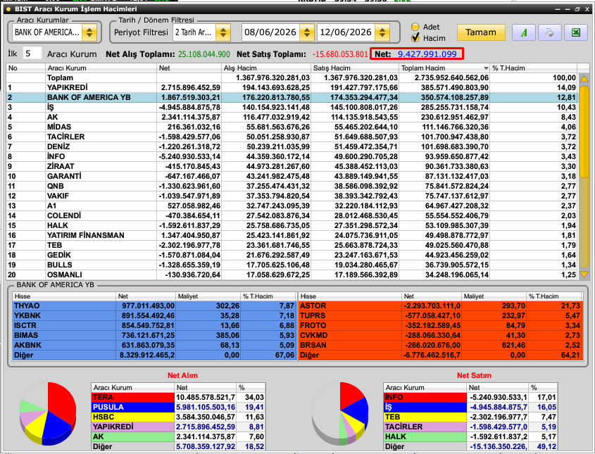Screen dimensions: 595x454
Task: Click the Tamam button
Action: (x=481, y=32)
